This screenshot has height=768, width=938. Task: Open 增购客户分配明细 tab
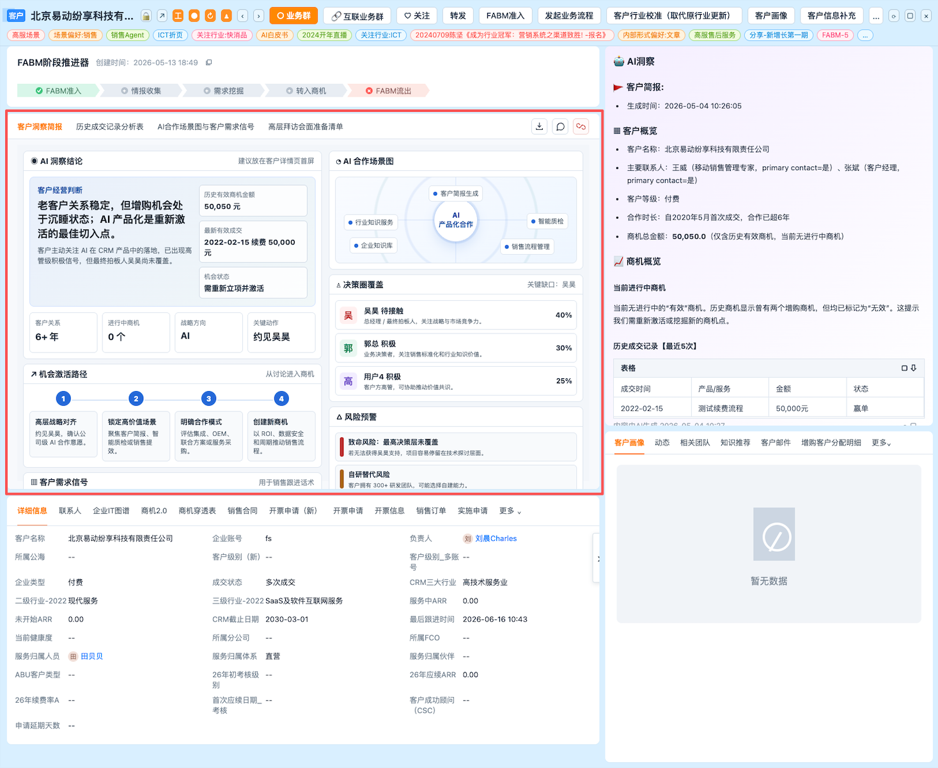pos(831,443)
